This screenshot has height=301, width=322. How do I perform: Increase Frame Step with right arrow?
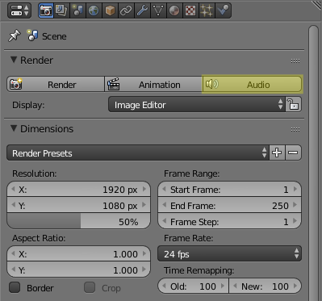(x=295, y=222)
